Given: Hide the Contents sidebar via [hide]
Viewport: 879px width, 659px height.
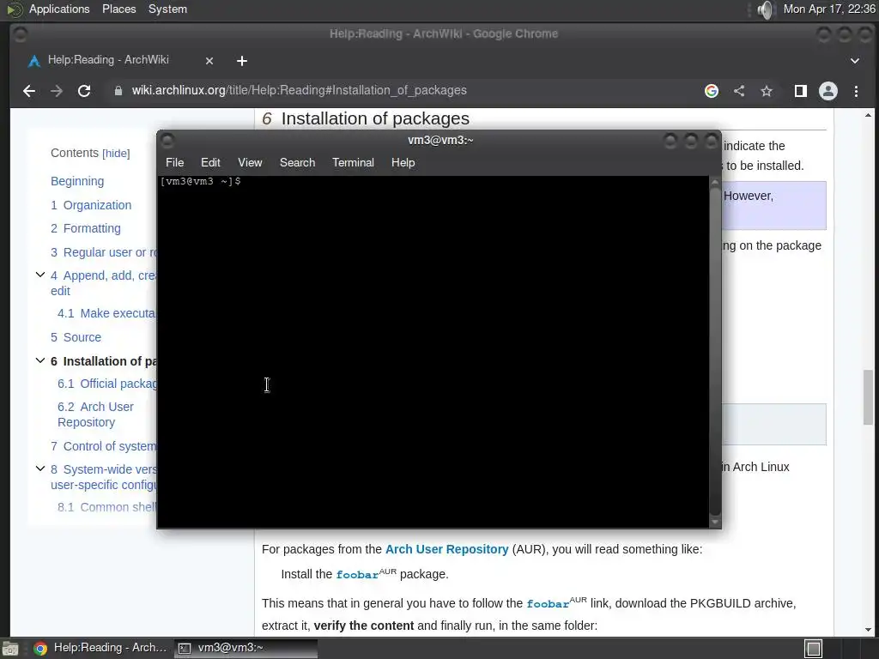Looking at the screenshot, I should [x=116, y=154].
